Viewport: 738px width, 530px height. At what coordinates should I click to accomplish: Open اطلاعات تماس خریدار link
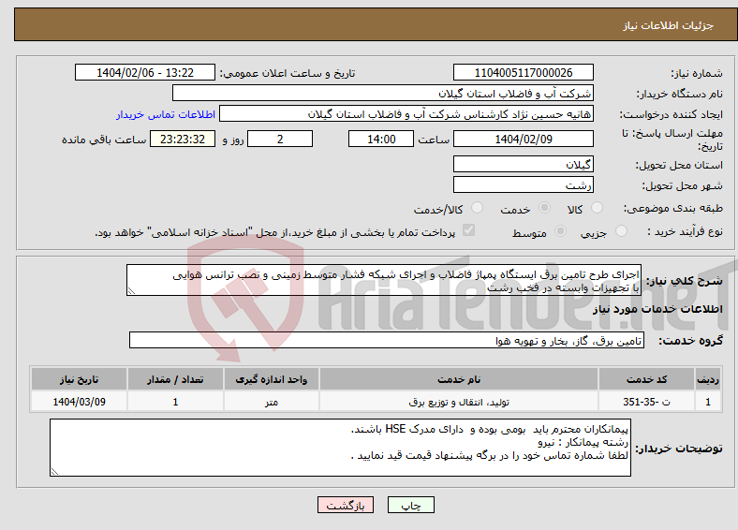click(x=166, y=114)
